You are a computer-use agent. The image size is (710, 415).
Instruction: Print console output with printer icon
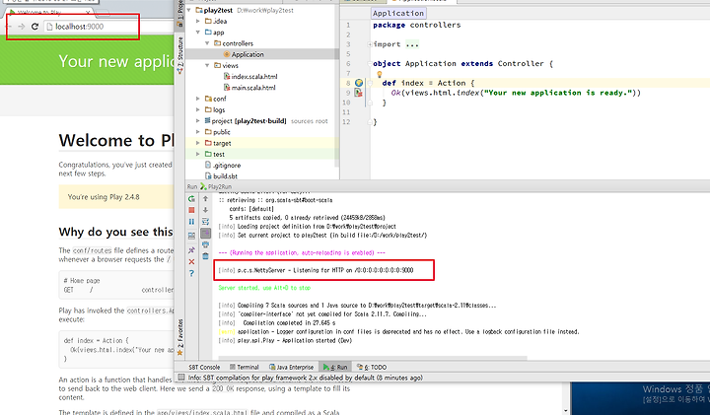point(205,244)
